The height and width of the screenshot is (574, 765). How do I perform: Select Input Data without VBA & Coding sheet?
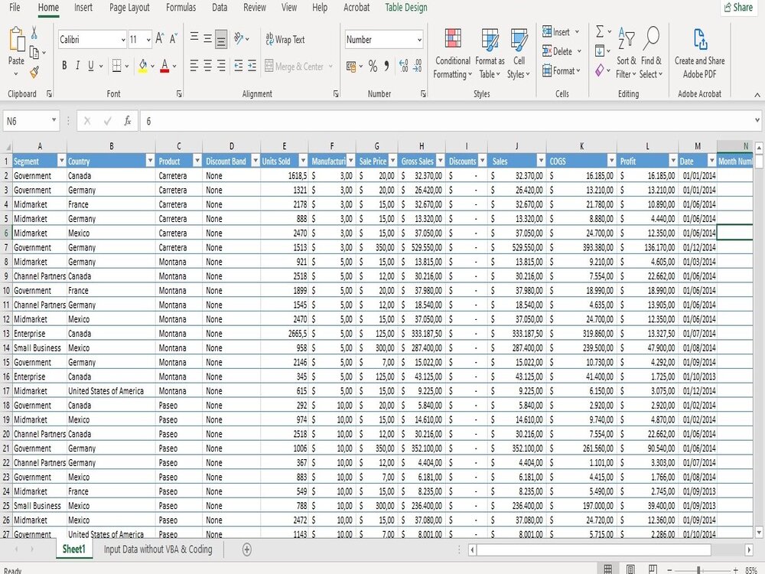click(x=158, y=550)
